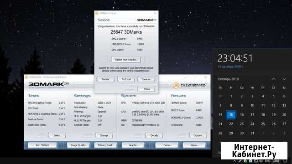
Task: Select highlighted date 15 in the calendar
Action: (x=231, y=115)
